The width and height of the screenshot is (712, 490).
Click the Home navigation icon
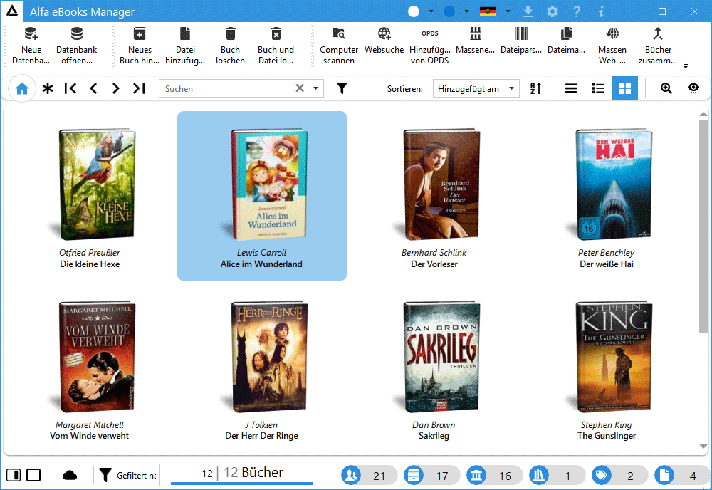22,88
